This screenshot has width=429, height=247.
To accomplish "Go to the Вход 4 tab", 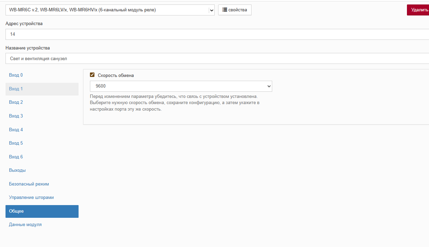I will pos(16,130).
